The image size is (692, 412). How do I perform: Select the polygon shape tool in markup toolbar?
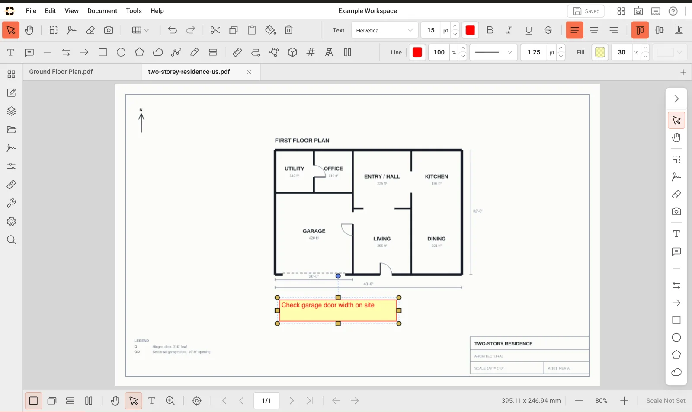tap(139, 52)
